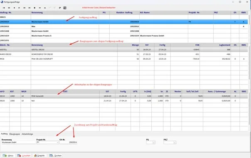Click the Nester column header
This screenshot has width=251, height=158.
coord(176,92)
